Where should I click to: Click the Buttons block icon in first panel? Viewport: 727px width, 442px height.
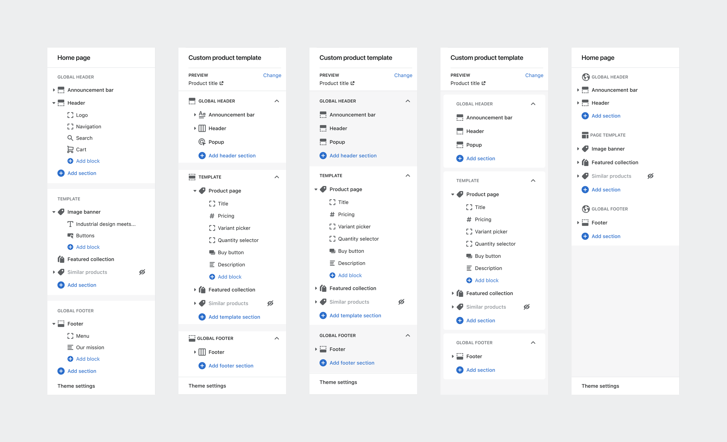coord(70,236)
